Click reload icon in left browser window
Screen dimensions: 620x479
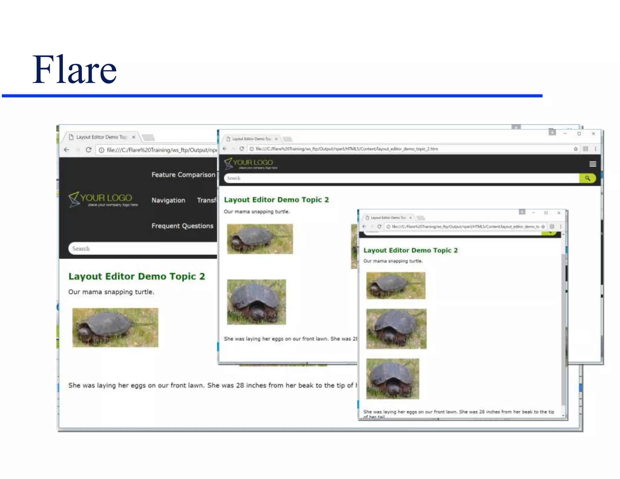click(x=88, y=150)
